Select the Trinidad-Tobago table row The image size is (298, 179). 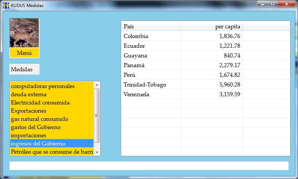pos(182,85)
